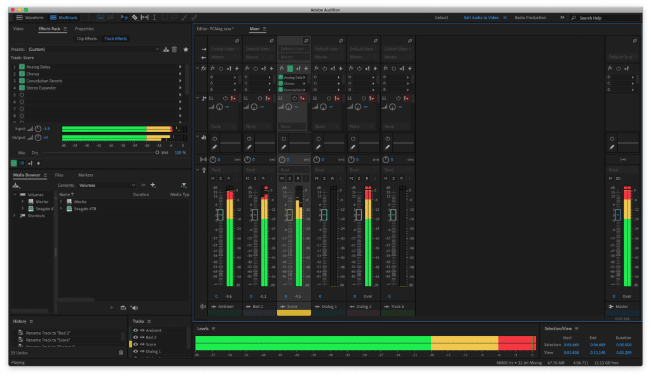Click the Media Browser filter icon
Image resolution: width=651 pixels, height=376 pixels.
pos(184,185)
